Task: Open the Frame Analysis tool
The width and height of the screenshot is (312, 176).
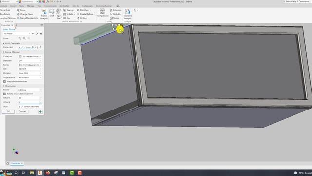Action: point(44,14)
